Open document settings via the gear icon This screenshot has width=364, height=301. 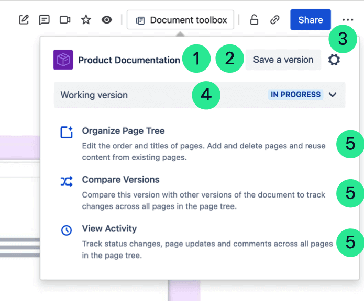click(x=334, y=60)
